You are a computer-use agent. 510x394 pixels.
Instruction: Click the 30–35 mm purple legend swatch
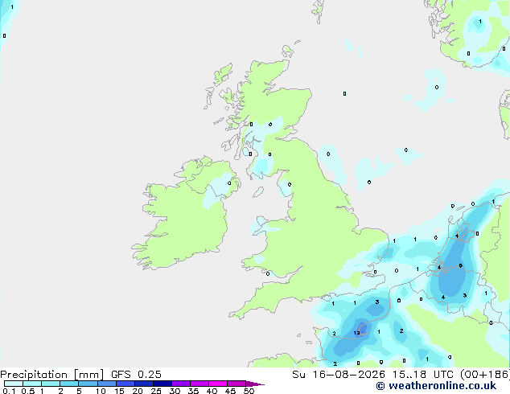click(181, 384)
